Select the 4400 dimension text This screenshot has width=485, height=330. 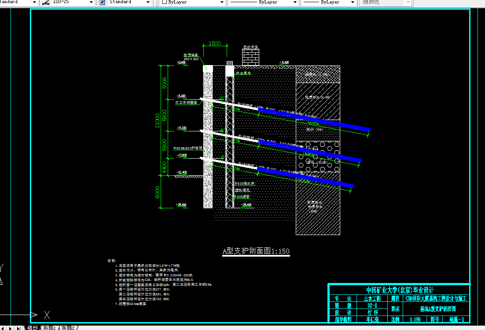[x=165, y=167]
